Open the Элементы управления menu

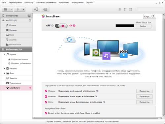point(46,3)
